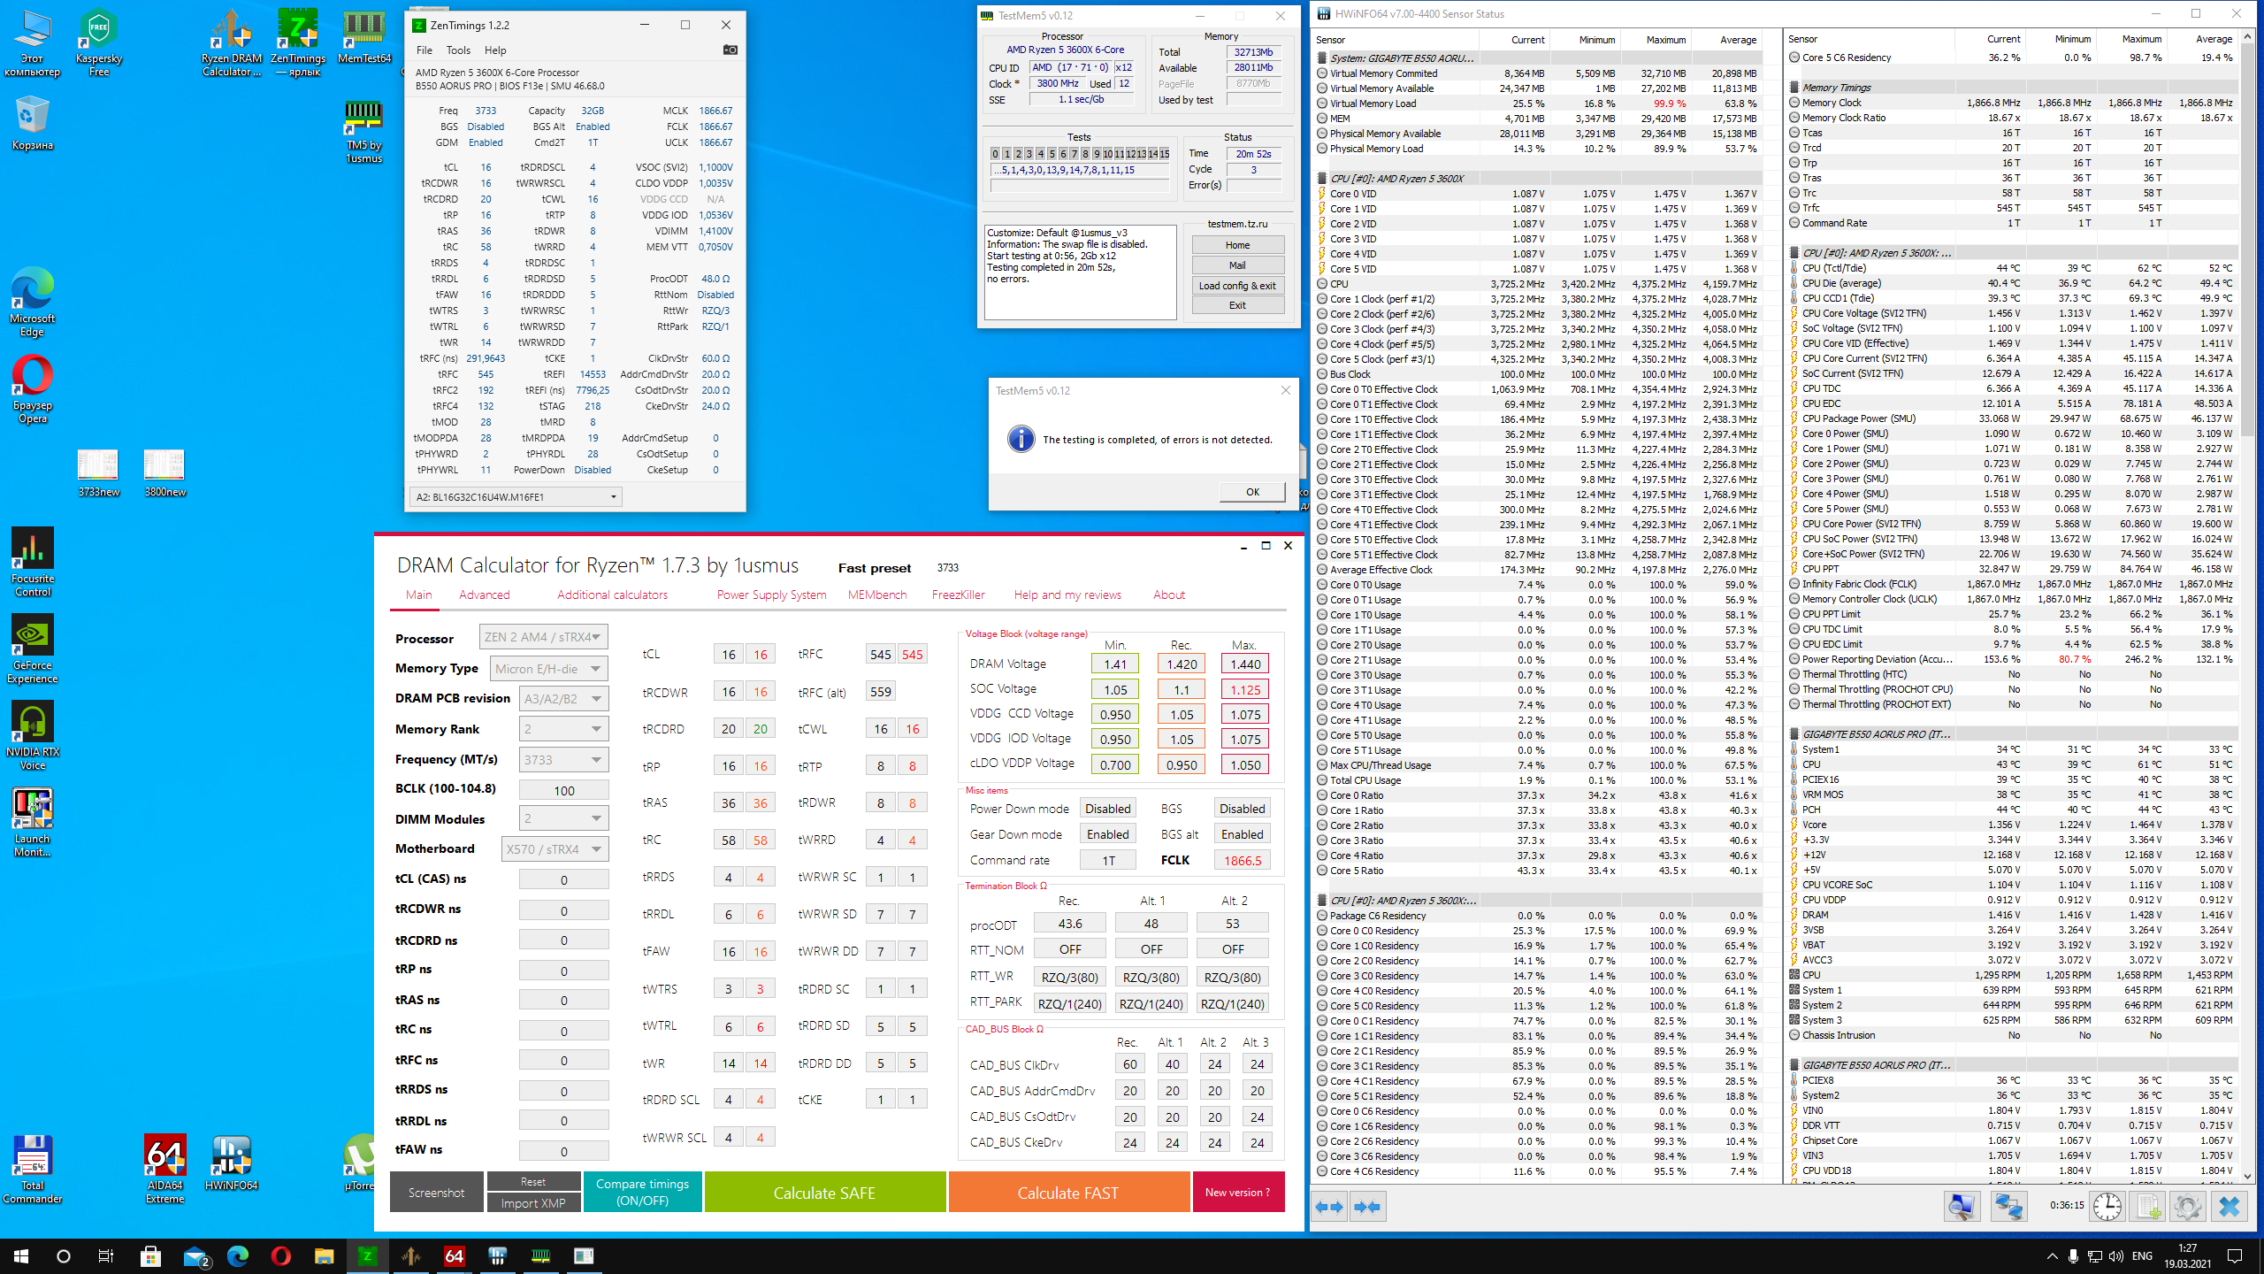Expand ZenTimings module A2 dropdown

point(613,497)
